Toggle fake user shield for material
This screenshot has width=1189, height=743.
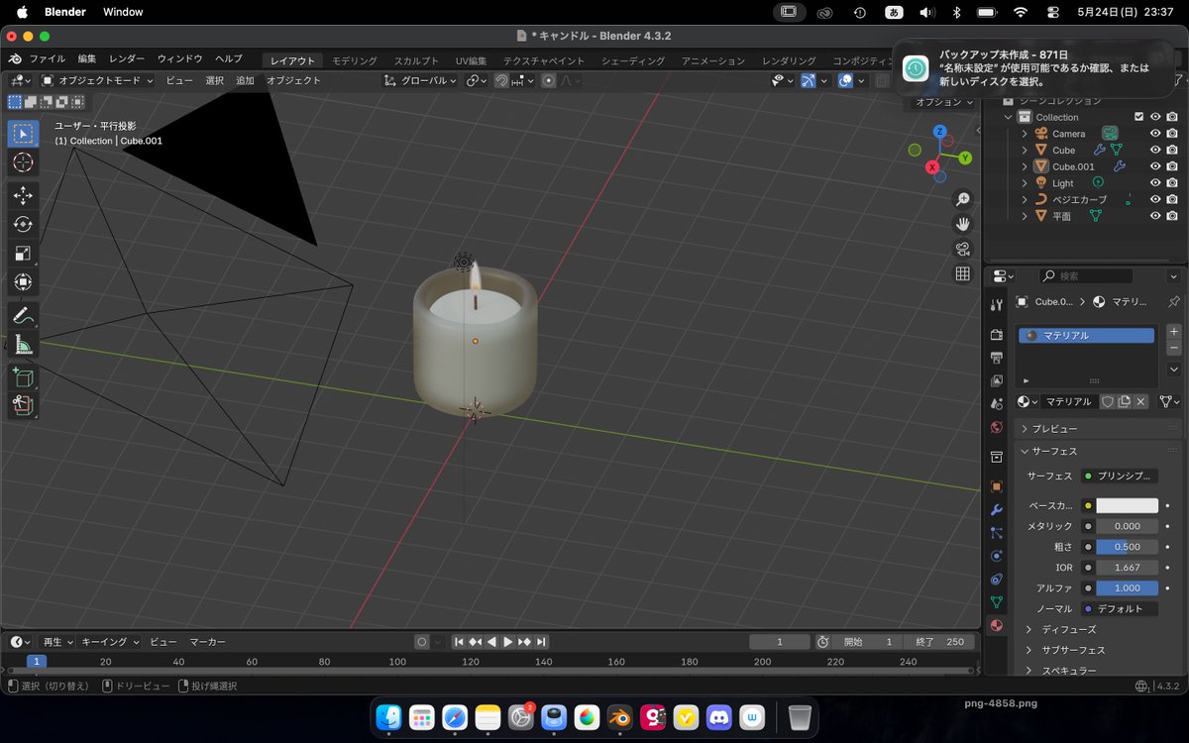1108,401
